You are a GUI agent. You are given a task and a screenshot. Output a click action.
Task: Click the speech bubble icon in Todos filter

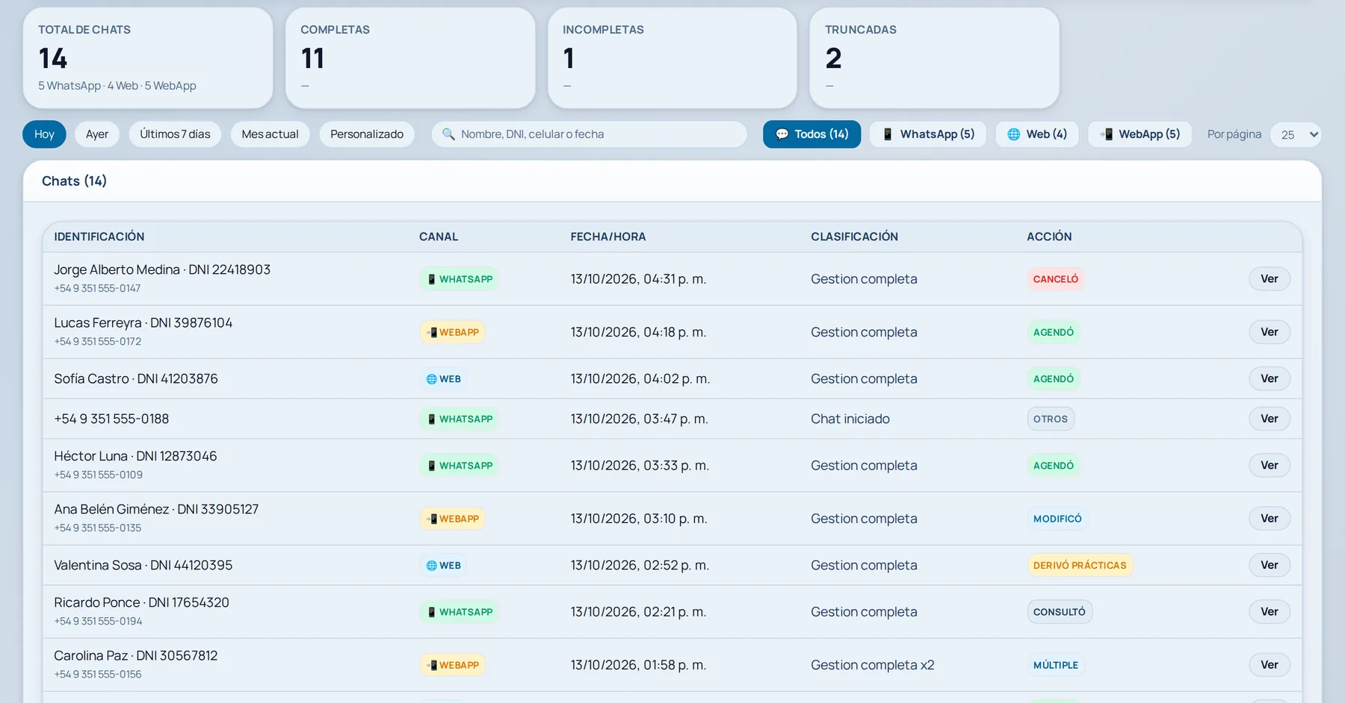(782, 134)
